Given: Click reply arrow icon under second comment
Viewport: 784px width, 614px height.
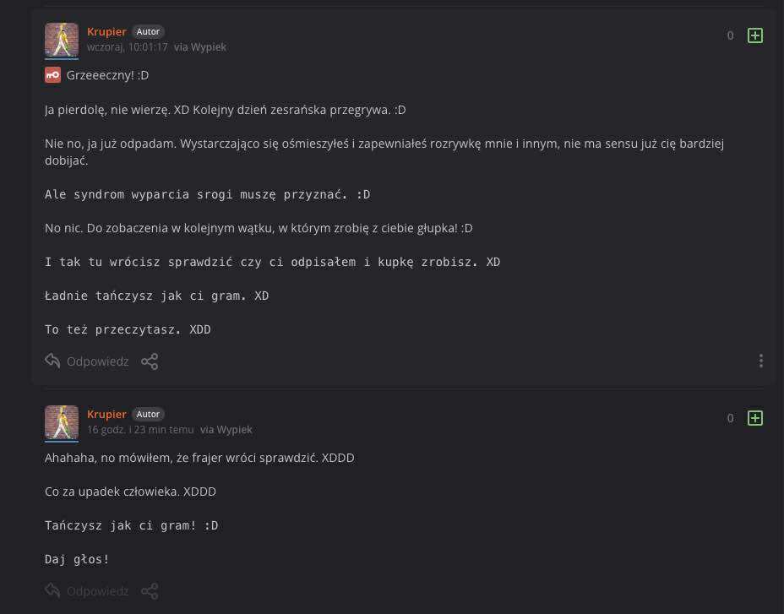Looking at the screenshot, I should pos(52,591).
